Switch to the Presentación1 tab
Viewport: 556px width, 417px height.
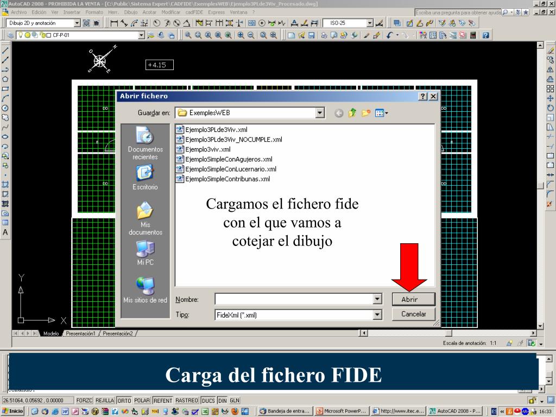(80, 333)
